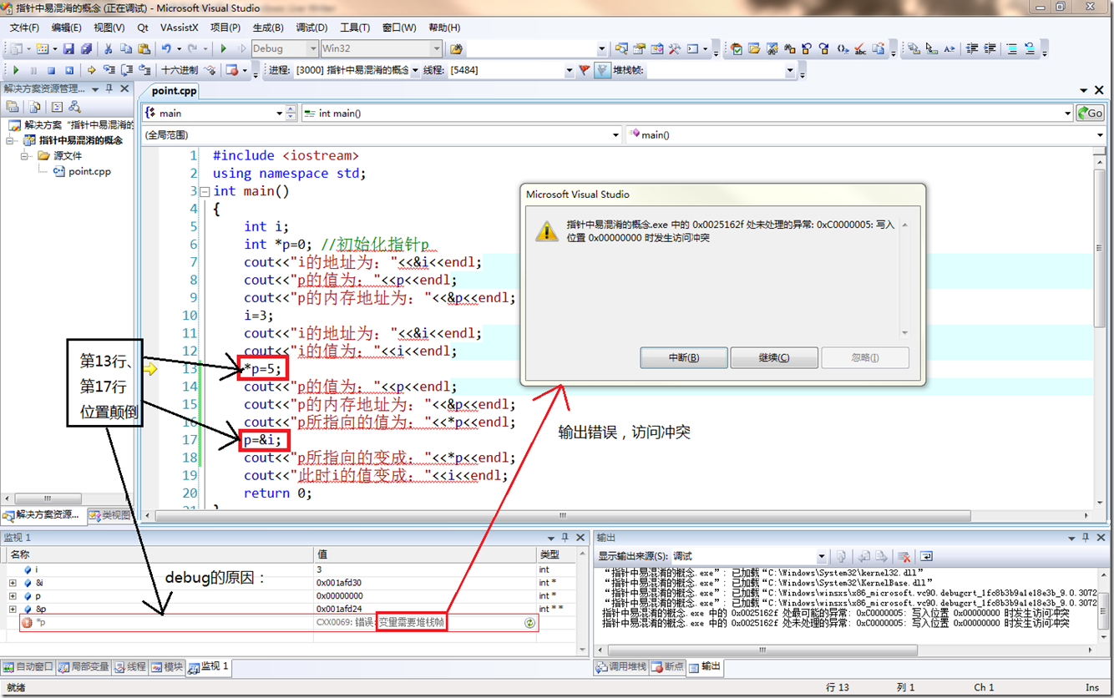The image size is (1114, 698).
Task: Select point.cpp in Solution Explorer tree
Action: pos(81,171)
